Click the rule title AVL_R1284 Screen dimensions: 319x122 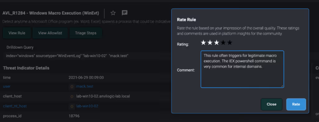click(x=51, y=13)
